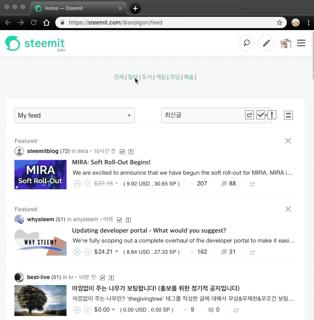This screenshot has height=320, width=314.
Task: Open best-live author profile link
Action: click(x=38, y=277)
